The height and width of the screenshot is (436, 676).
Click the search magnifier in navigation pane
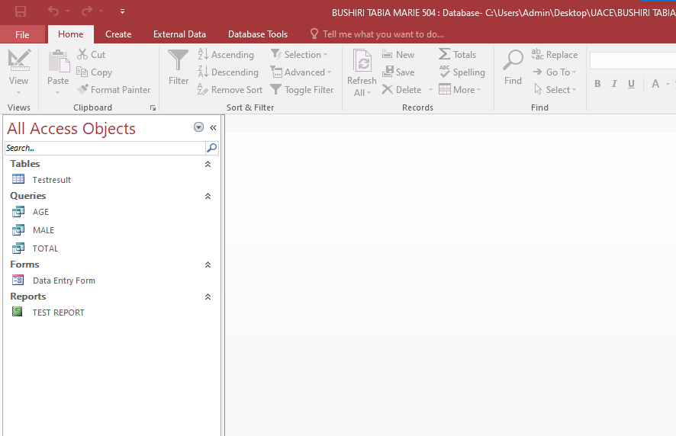212,148
